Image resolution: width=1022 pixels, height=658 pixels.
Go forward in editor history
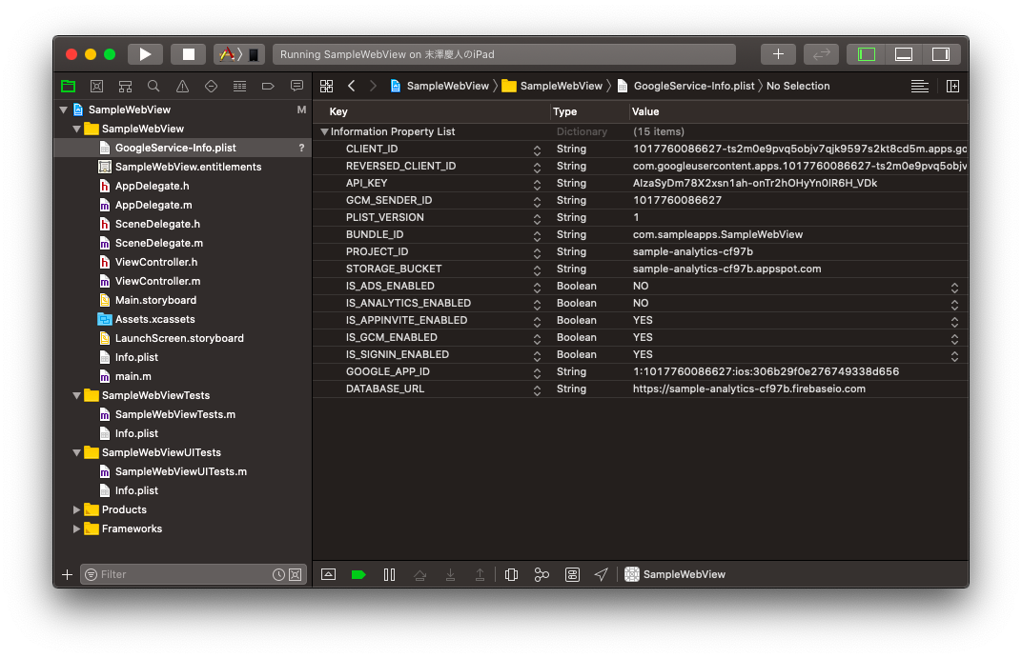[373, 86]
